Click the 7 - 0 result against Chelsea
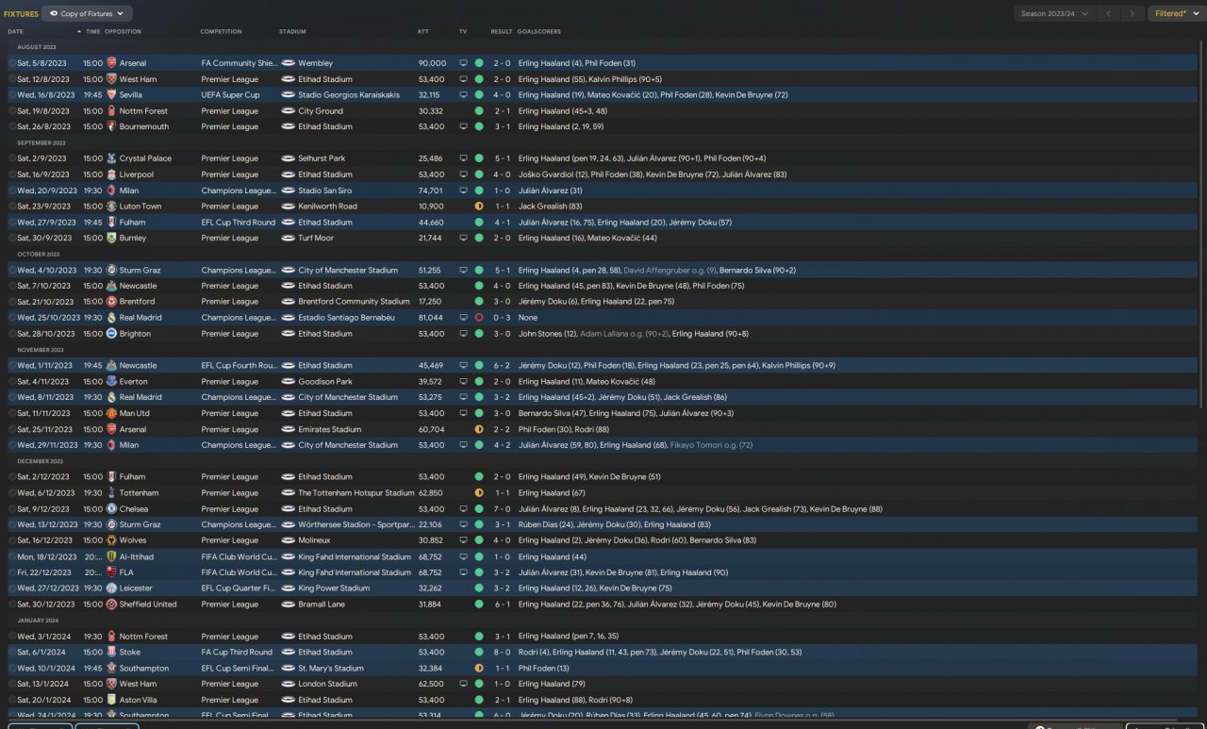 click(x=502, y=509)
